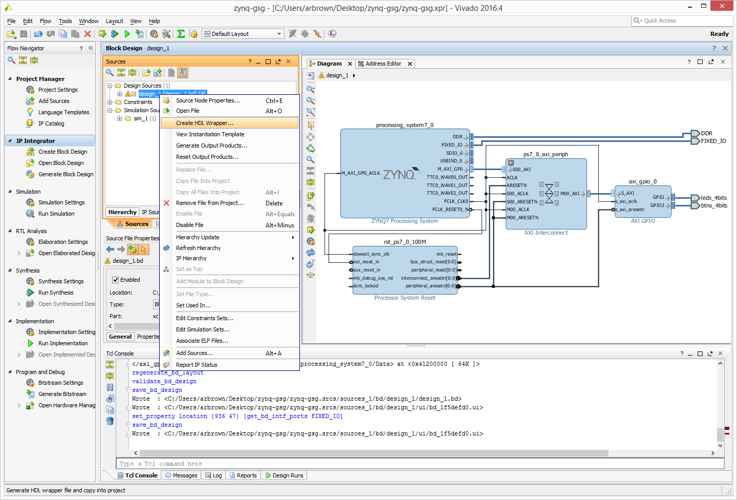Click the Quick Access search box
Viewport: 737px width, 500px height.
coord(682,20)
